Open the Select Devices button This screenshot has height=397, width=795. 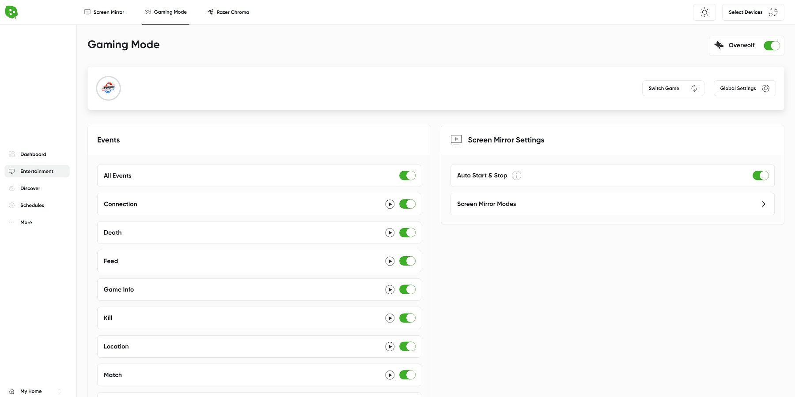click(753, 12)
